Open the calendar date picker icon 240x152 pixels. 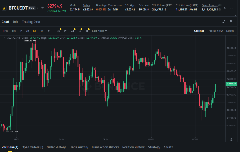(x=59, y=31)
